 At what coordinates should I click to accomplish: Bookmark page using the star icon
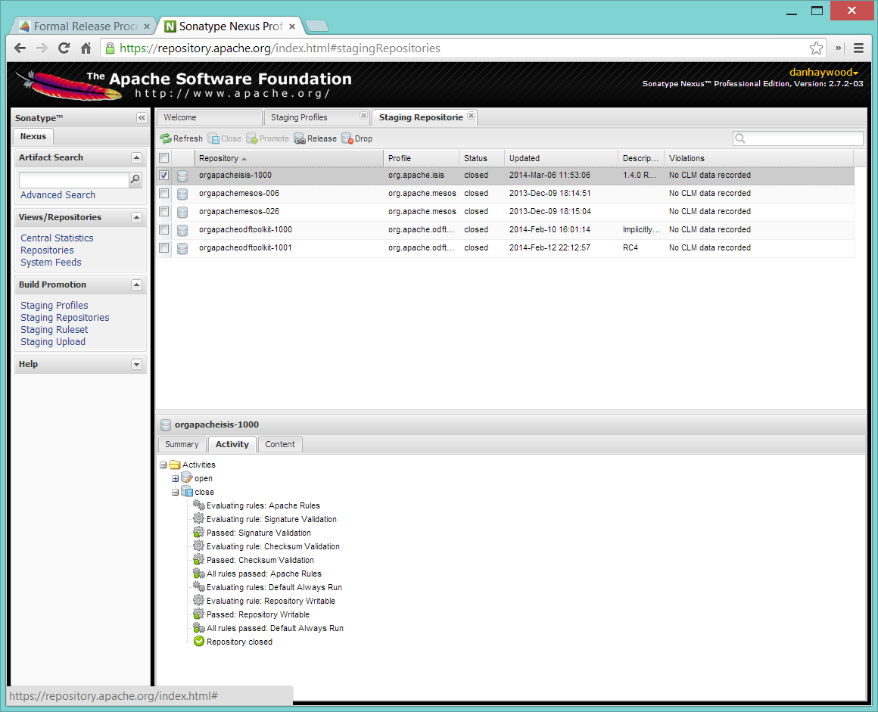(816, 48)
